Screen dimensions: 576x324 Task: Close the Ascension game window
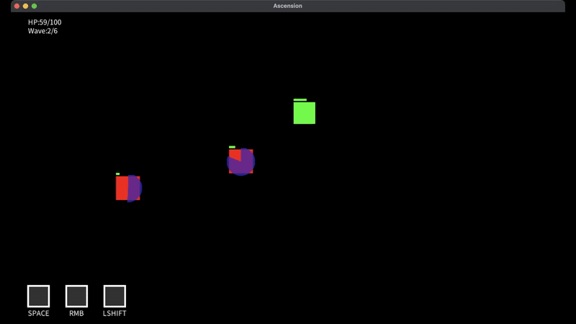(17, 6)
